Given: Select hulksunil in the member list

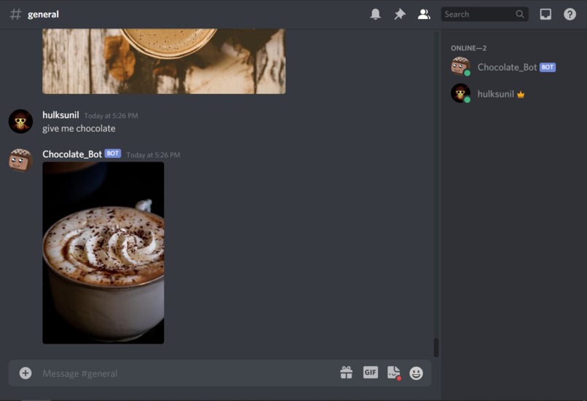Looking at the screenshot, I should pos(513,94).
